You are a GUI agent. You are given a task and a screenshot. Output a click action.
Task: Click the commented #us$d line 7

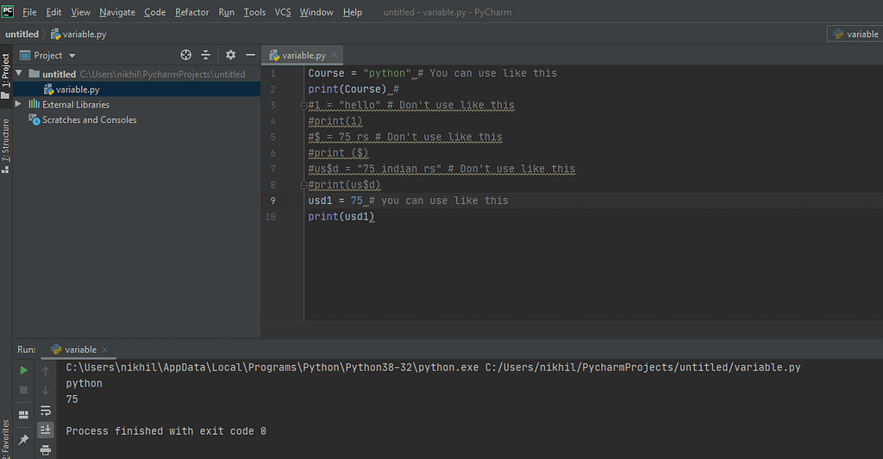441,169
